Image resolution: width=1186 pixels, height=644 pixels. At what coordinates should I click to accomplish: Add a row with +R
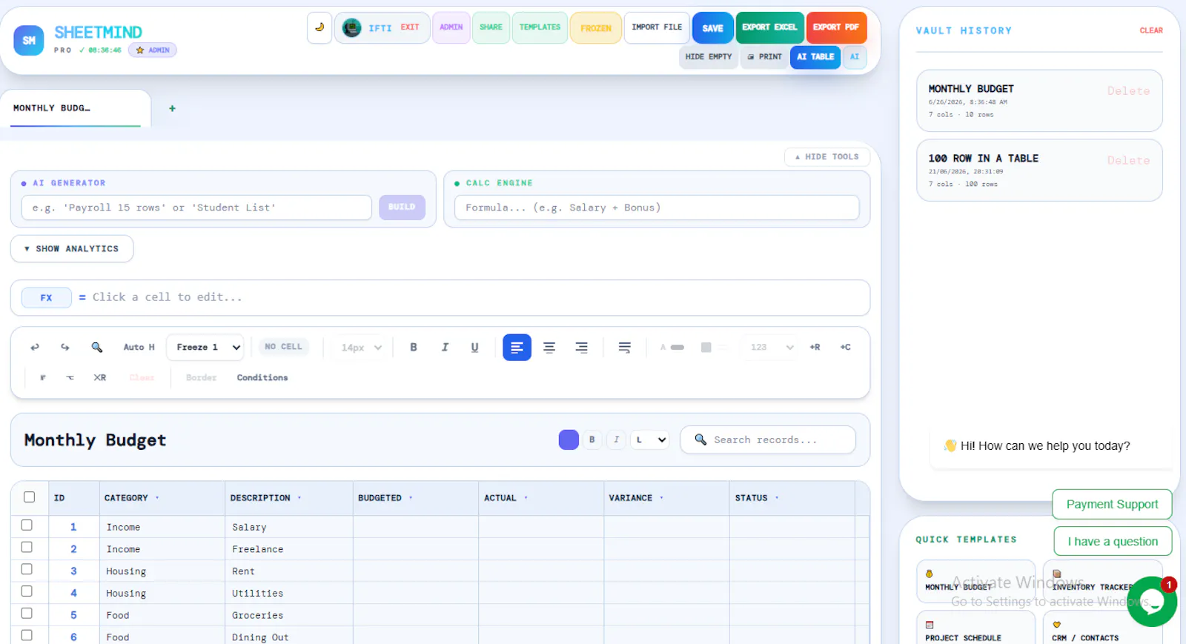[x=815, y=347]
